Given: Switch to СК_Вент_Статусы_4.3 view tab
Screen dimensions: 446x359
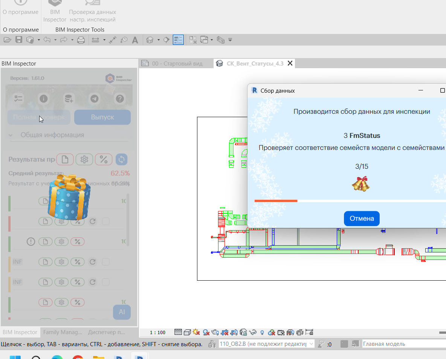Looking at the screenshot, I should [x=255, y=63].
